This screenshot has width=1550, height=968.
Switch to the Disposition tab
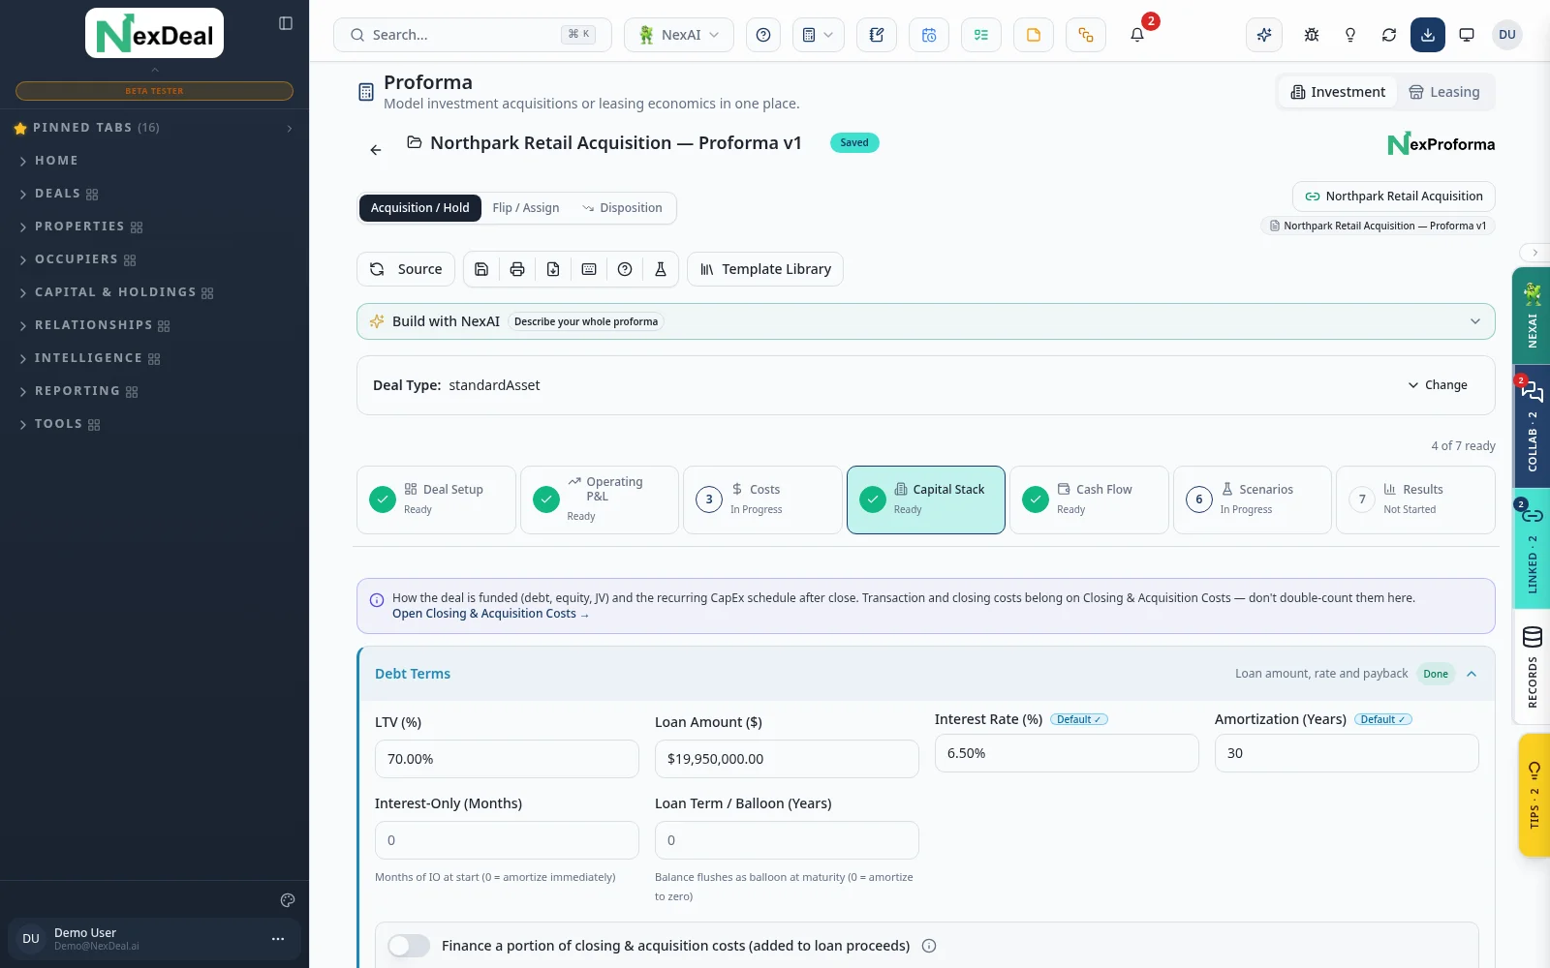(622, 208)
